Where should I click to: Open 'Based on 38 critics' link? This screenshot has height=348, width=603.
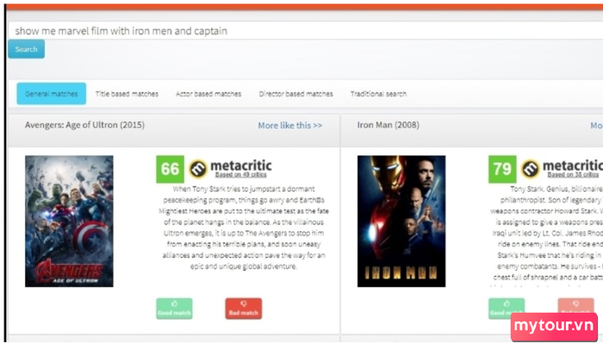click(573, 174)
